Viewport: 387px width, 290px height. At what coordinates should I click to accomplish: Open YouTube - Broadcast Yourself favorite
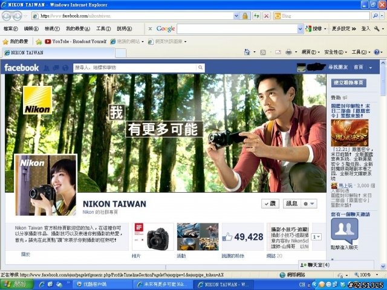coord(76,42)
